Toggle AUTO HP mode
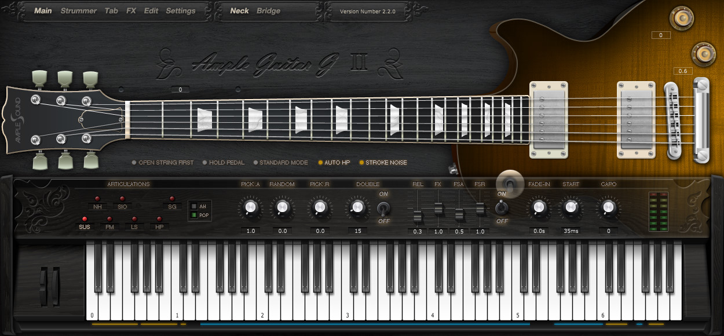Viewport: 724px width, 336px height. pos(334,163)
